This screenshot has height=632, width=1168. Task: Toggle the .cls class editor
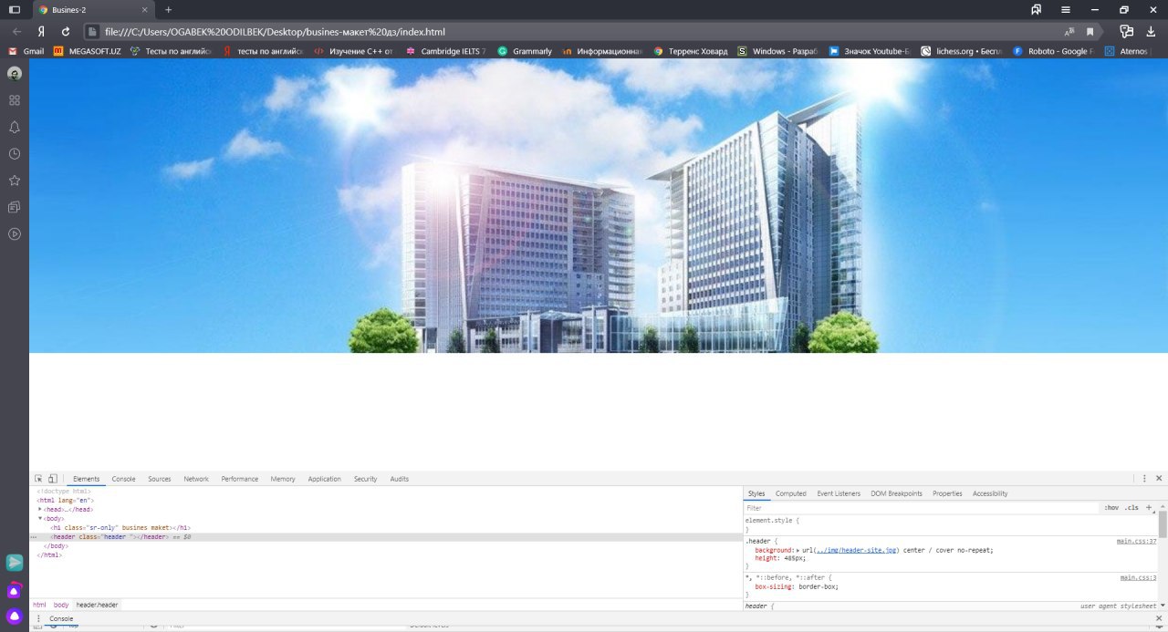pyautogui.click(x=1131, y=507)
